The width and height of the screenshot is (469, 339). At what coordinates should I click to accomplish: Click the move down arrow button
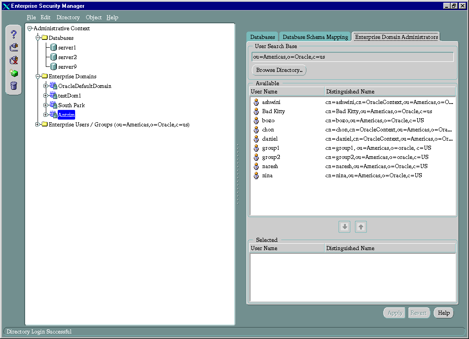pos(344,227)
